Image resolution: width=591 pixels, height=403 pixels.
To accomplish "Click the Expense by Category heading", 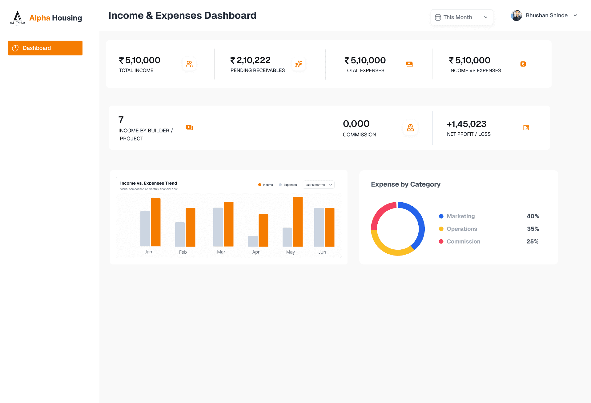I will tap(405, 184).
